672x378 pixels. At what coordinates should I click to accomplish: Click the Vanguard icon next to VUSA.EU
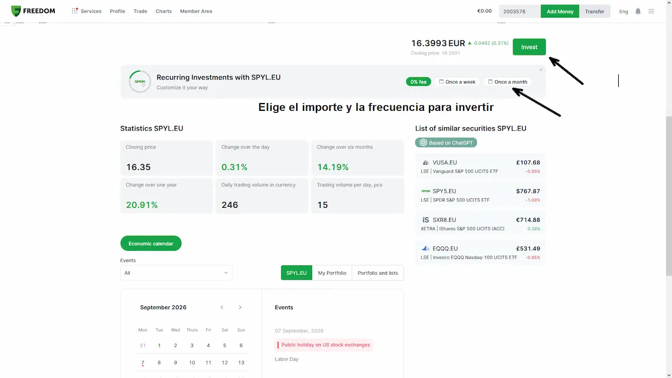pyautogui.click(x=426, y=162)
